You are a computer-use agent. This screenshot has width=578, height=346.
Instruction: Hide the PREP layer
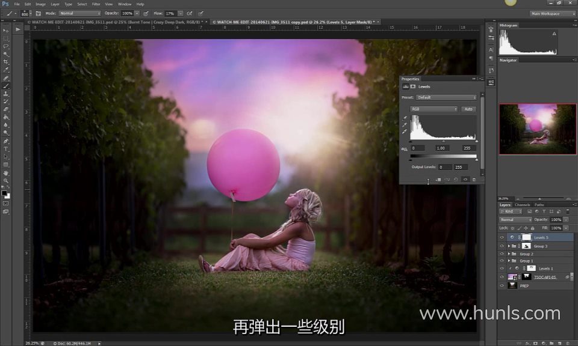502,285
